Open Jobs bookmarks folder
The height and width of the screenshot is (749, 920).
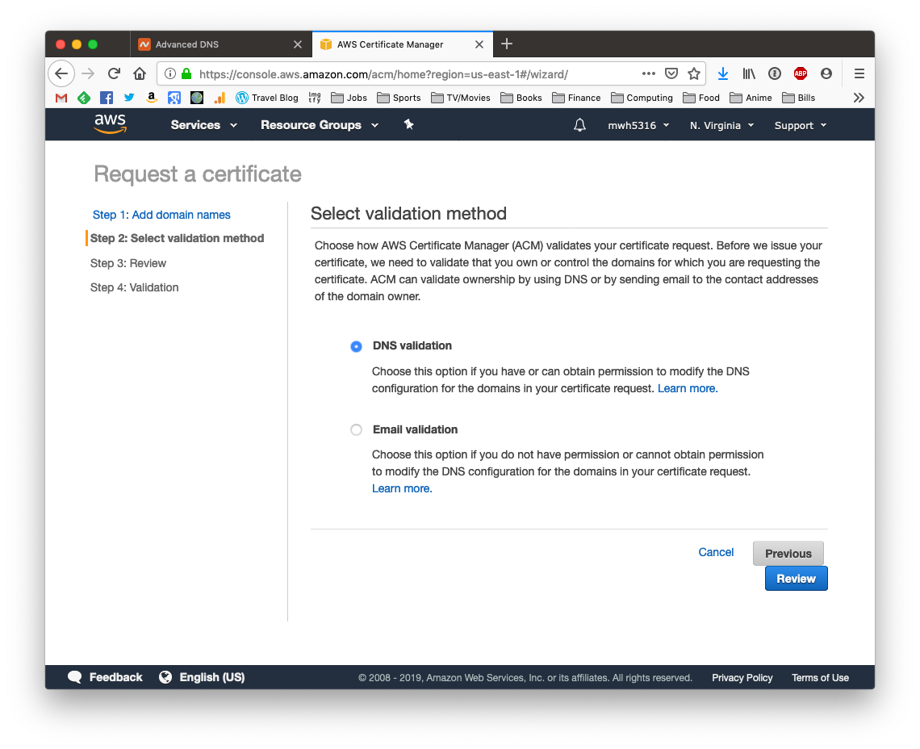coord(349,98)
